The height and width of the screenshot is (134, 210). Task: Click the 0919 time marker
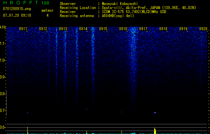pyautogui.click(x=183, y=29)
